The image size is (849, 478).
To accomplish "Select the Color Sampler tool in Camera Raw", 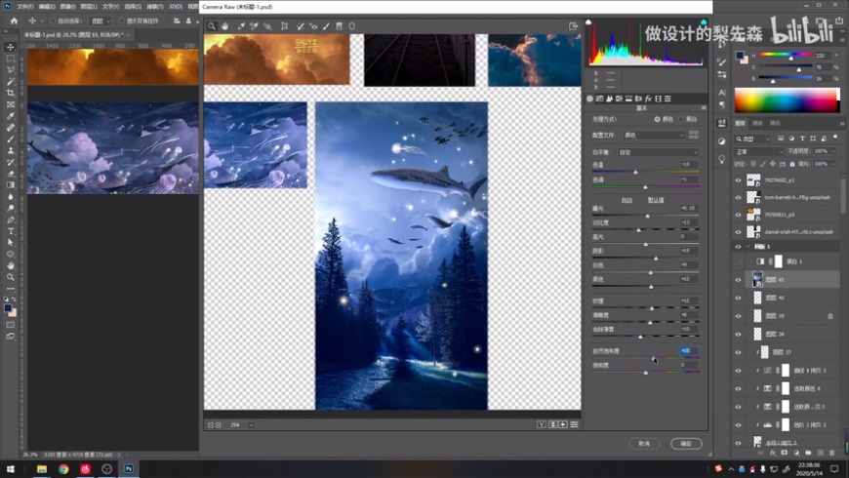I will (254, 26).
